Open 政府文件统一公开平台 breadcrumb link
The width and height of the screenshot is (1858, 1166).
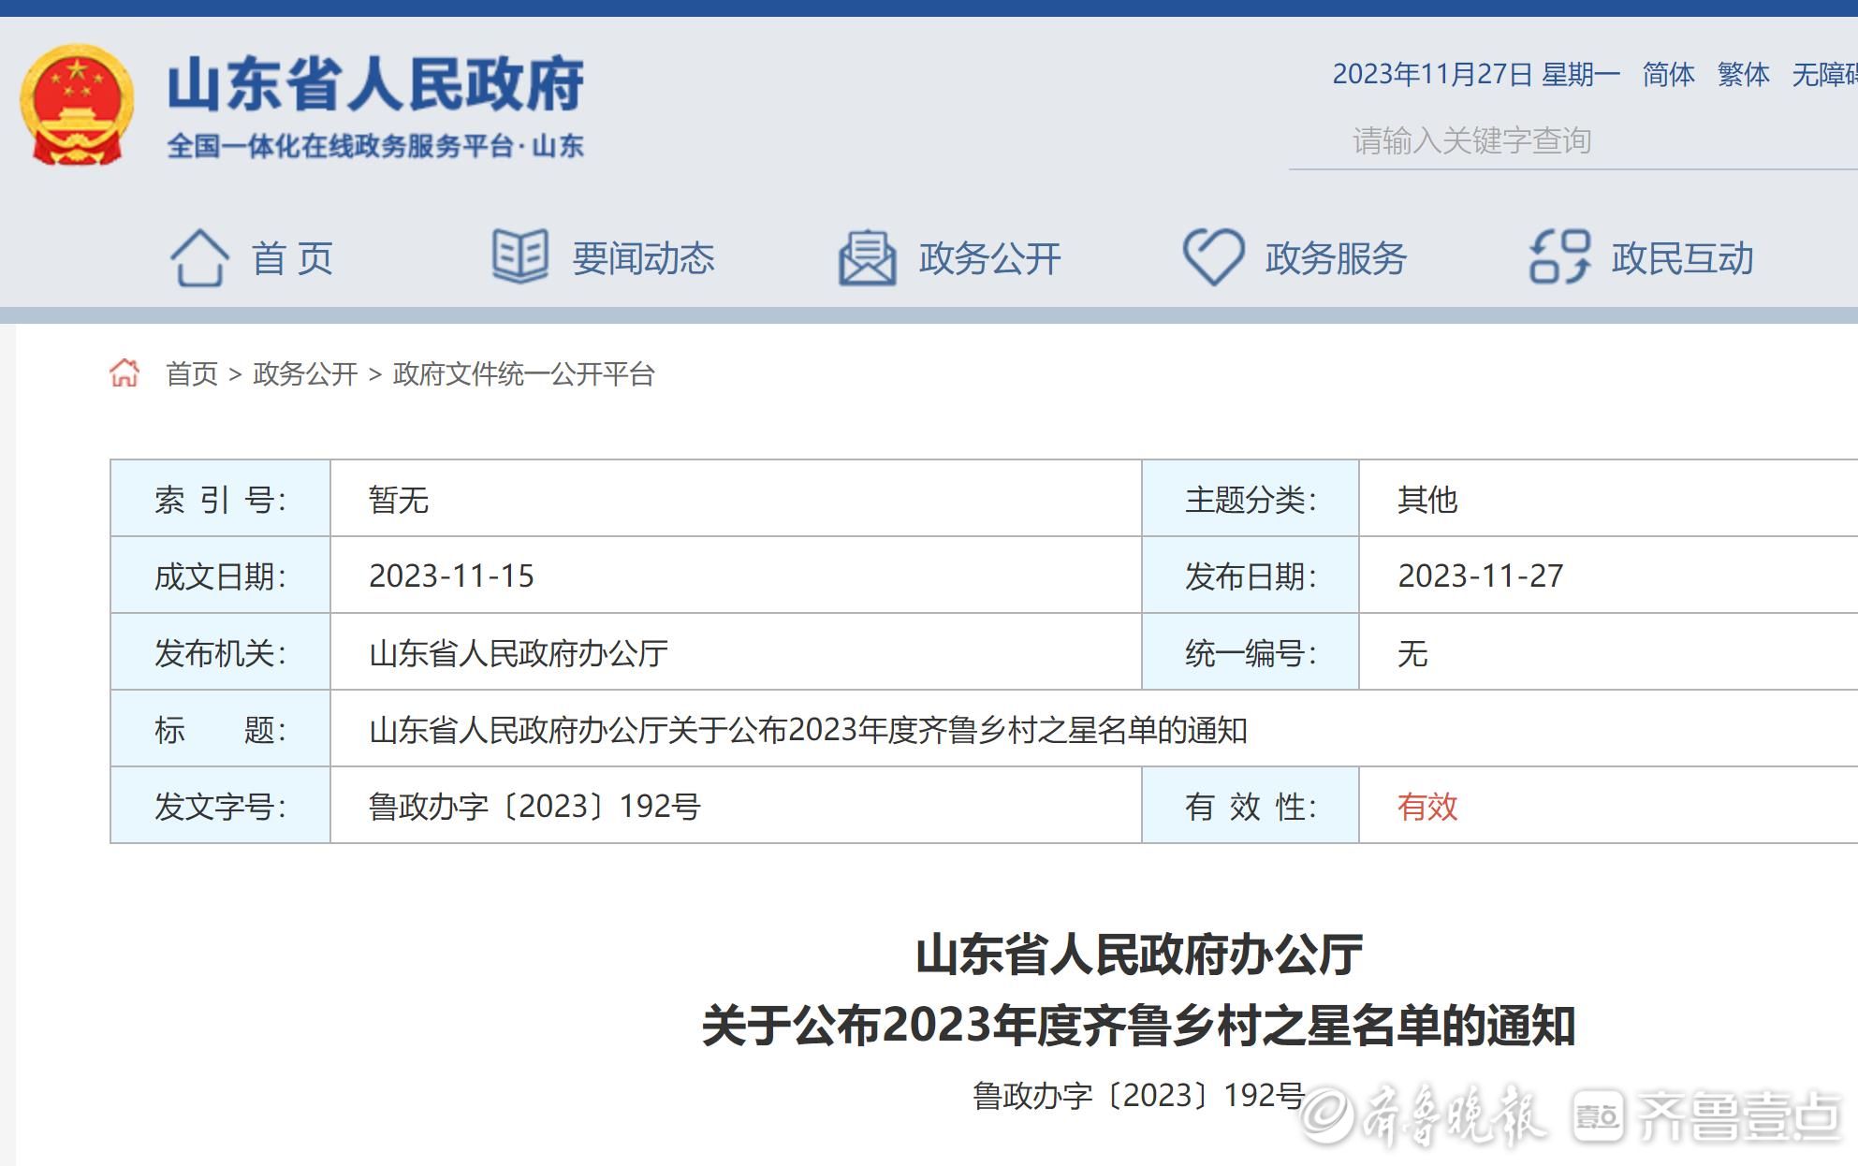tap(523, 374)
